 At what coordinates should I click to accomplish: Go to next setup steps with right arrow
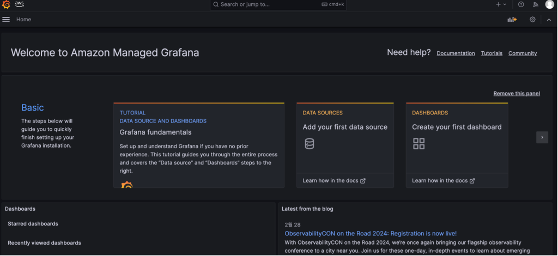pyautogui.click(x=542, y=137)
